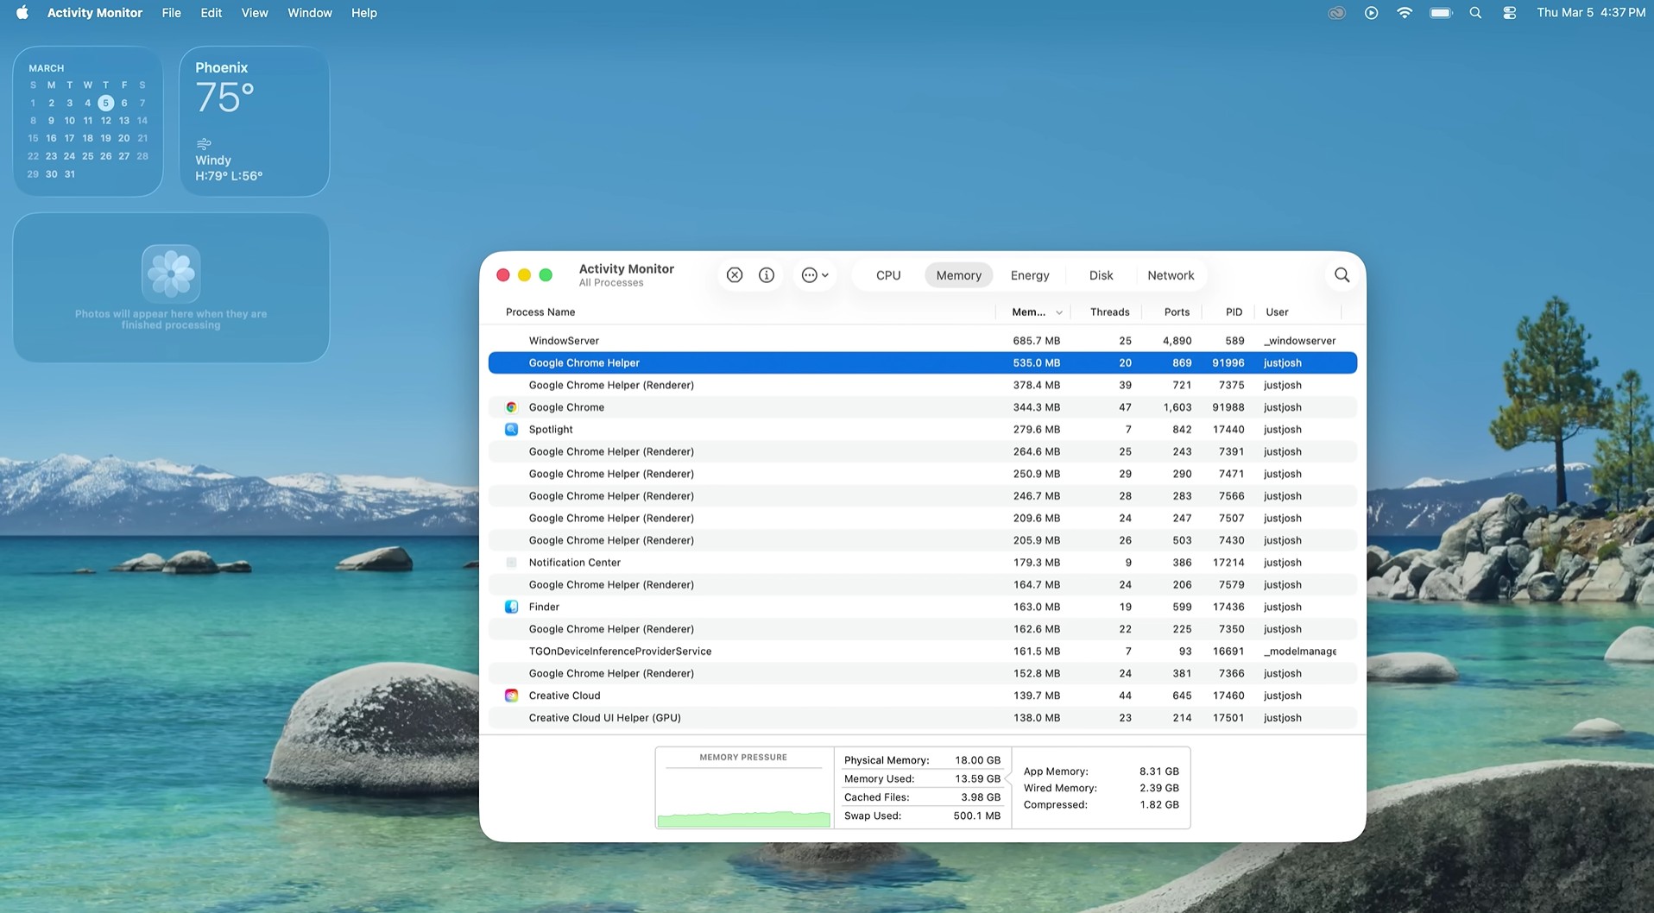Image resolution: width=1654 pixels, height=913 pixels.
Task: Switch to the CPU tab
Action: (x=887, y=274)
